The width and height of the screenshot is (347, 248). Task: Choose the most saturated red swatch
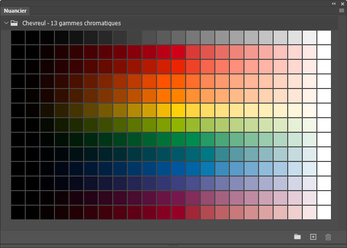pos(178,52)
